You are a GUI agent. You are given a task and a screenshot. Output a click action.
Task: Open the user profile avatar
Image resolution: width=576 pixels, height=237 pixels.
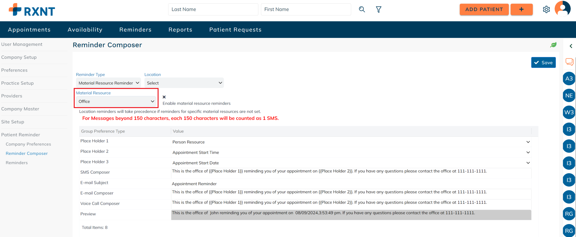click(x=563, y=9)
